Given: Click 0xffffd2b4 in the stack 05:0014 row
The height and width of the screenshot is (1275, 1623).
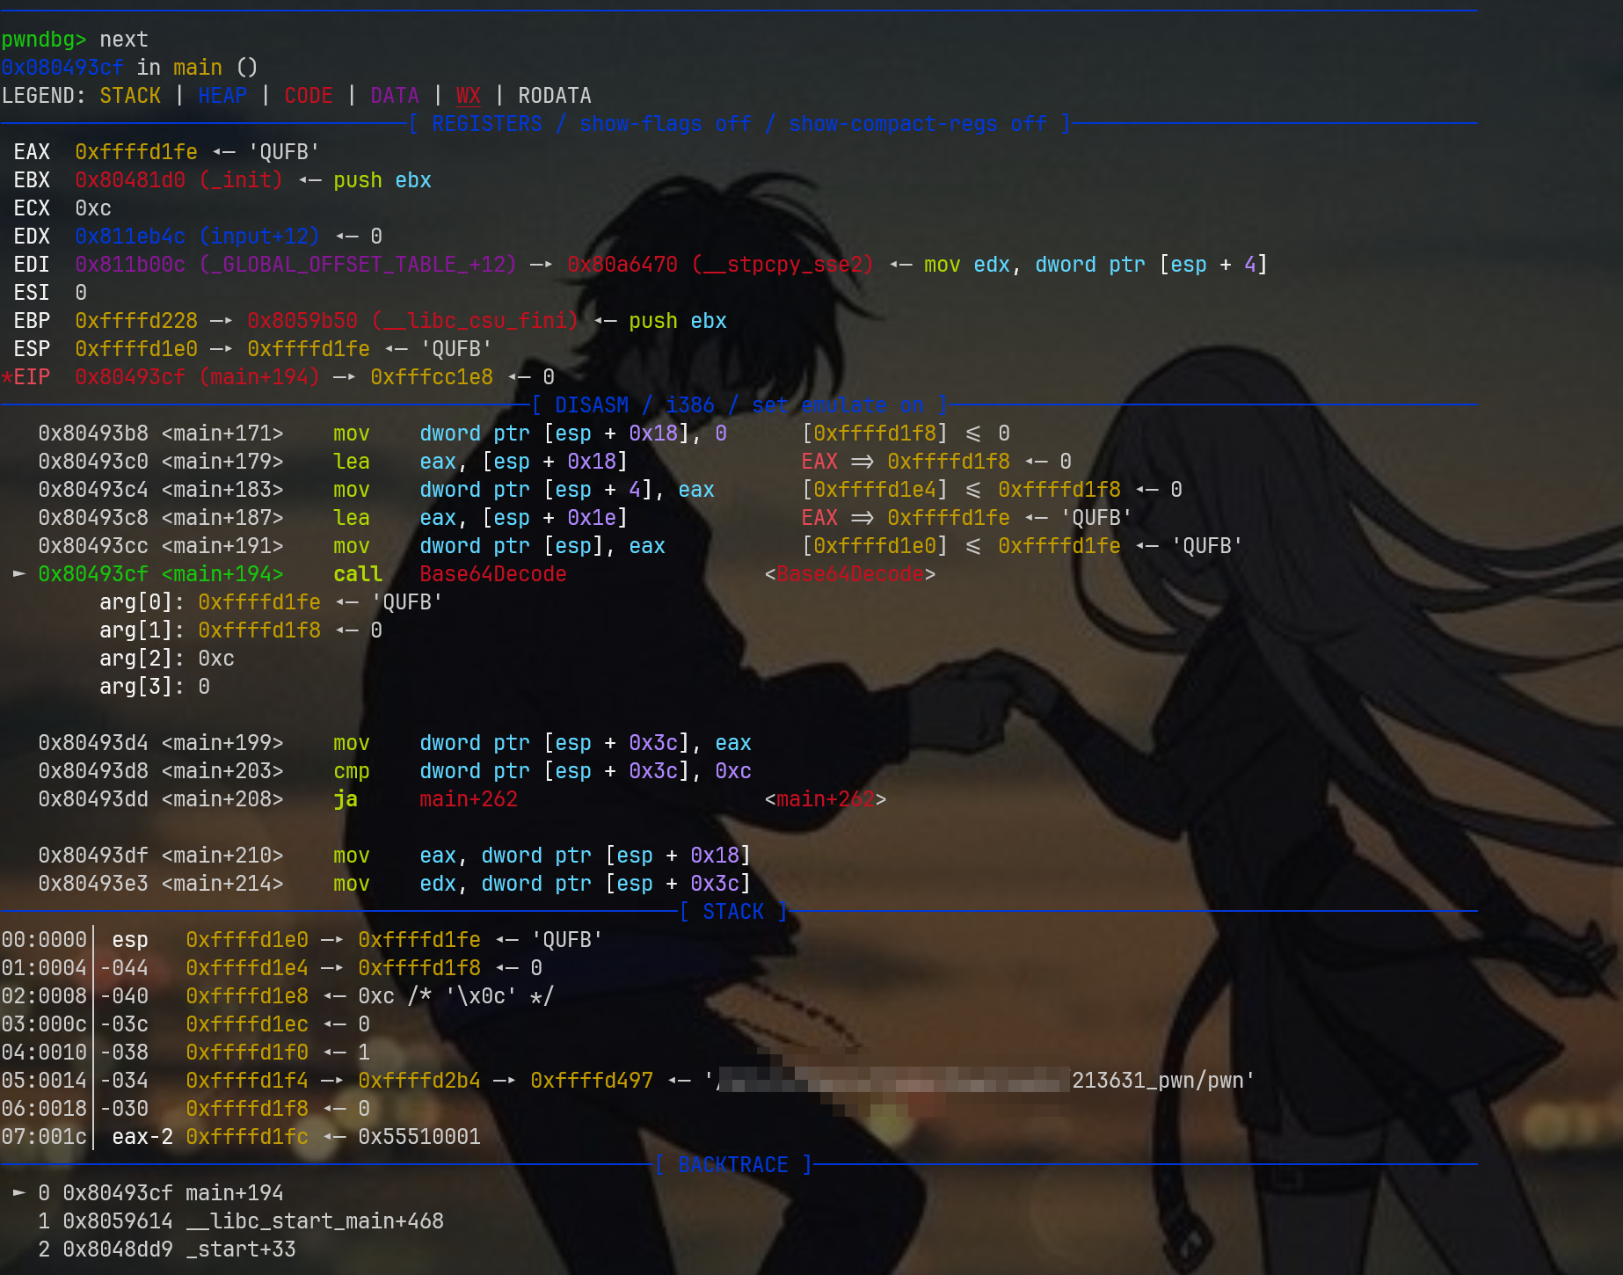Looking at the screenshot, I should point(419,1081).
